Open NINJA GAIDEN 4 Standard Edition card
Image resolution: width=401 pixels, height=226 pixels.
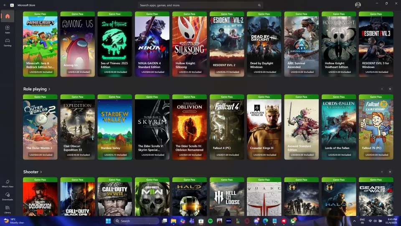coord(152,44)
